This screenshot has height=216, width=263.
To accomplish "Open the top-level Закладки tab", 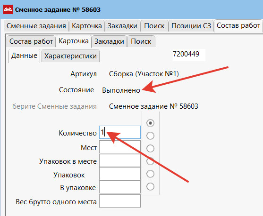I will (x=122, y=26).
